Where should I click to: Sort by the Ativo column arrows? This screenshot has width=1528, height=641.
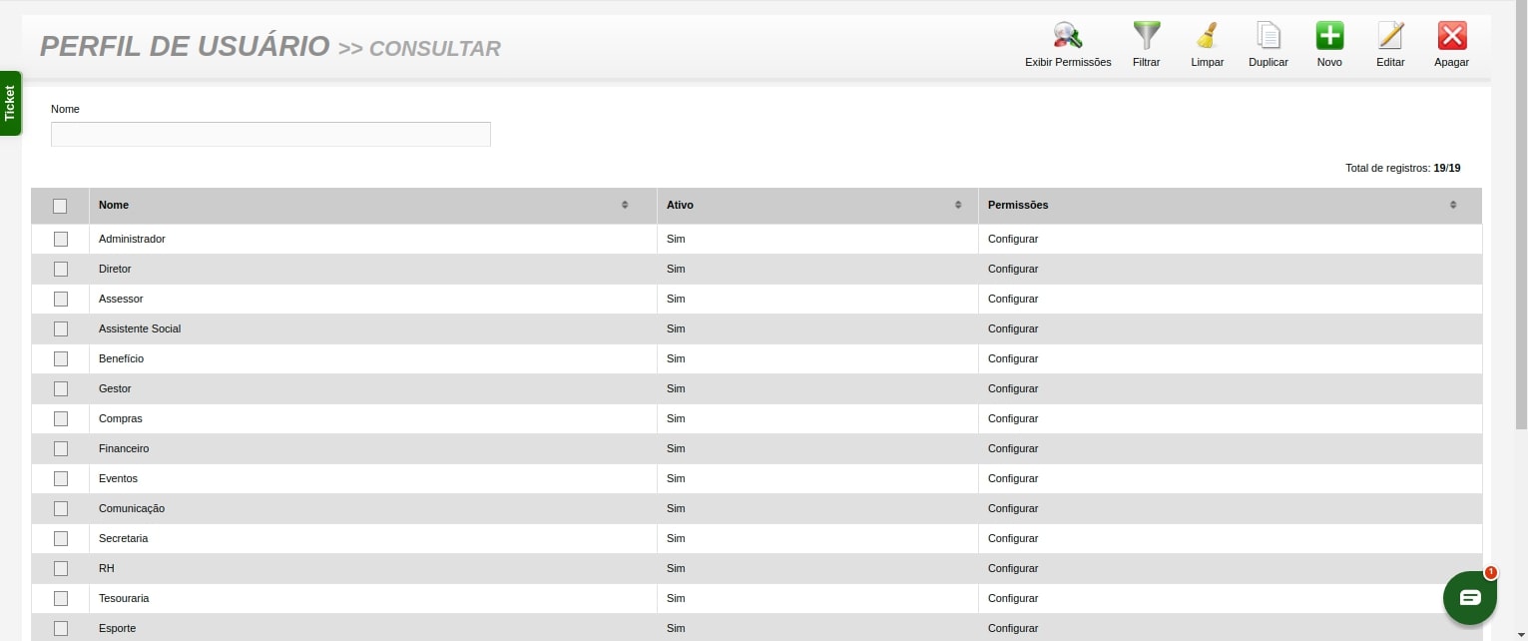click(957, 205)
